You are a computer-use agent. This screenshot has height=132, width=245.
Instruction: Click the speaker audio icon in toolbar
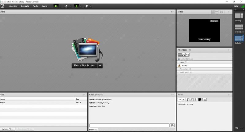(x=56, y=6)
